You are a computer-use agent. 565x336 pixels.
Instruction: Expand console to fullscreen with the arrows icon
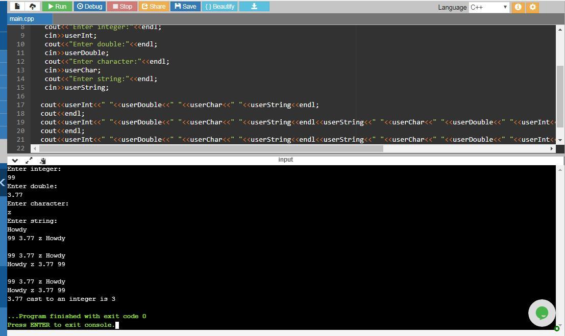[x=29, y=161]
